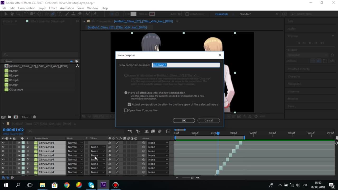Open the TrkMat dropdown for layer 2

pyautogui.click(x=98, y=147)
